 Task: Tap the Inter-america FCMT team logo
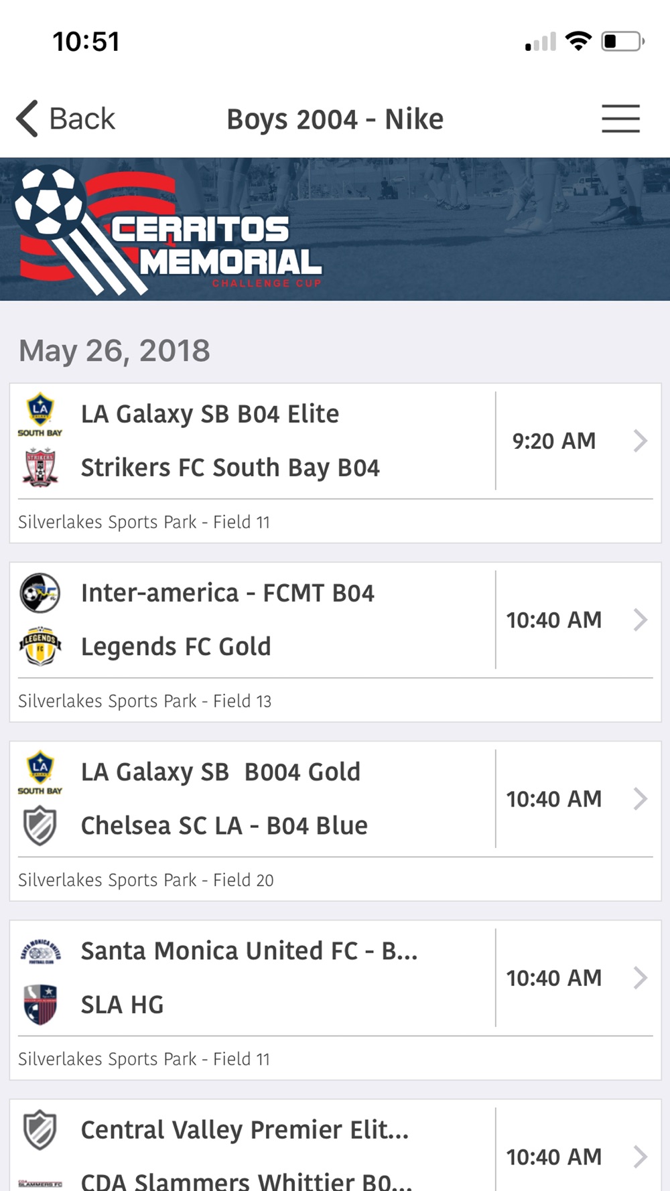click(40, 593)
